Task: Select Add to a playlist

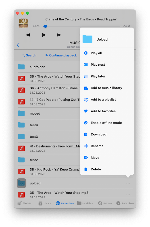Action: tap(107, 100)
